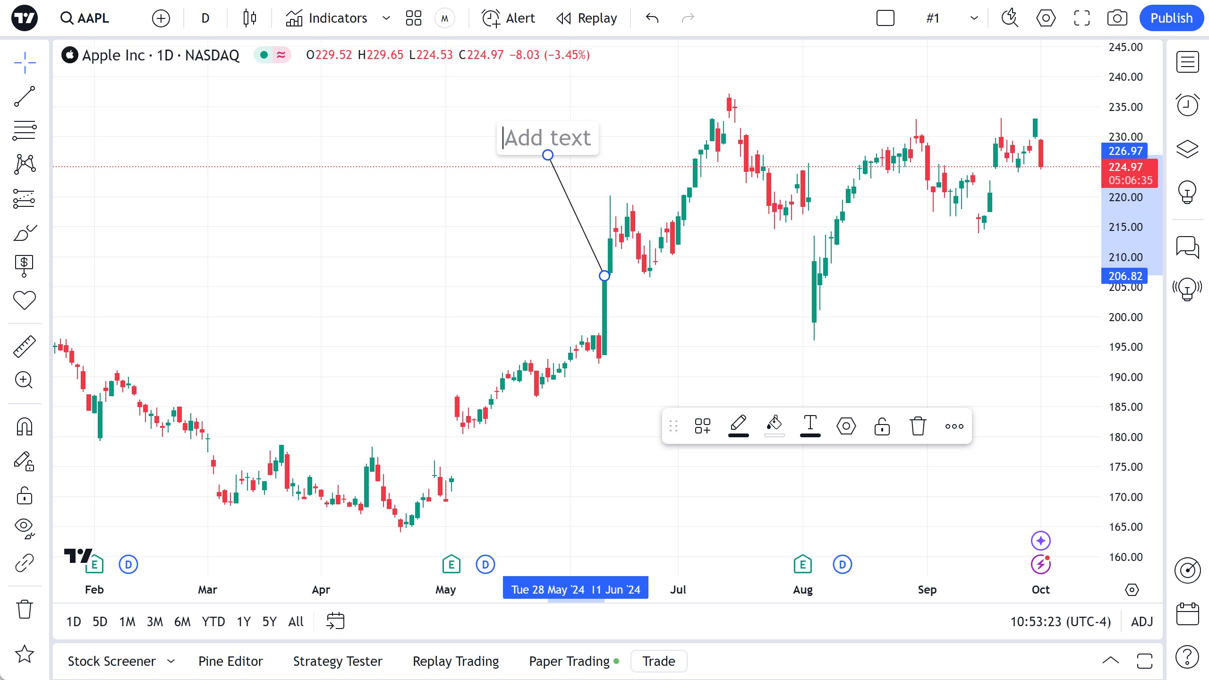
Task: Select the trend line drawing tool
Action: click(25, 97)
